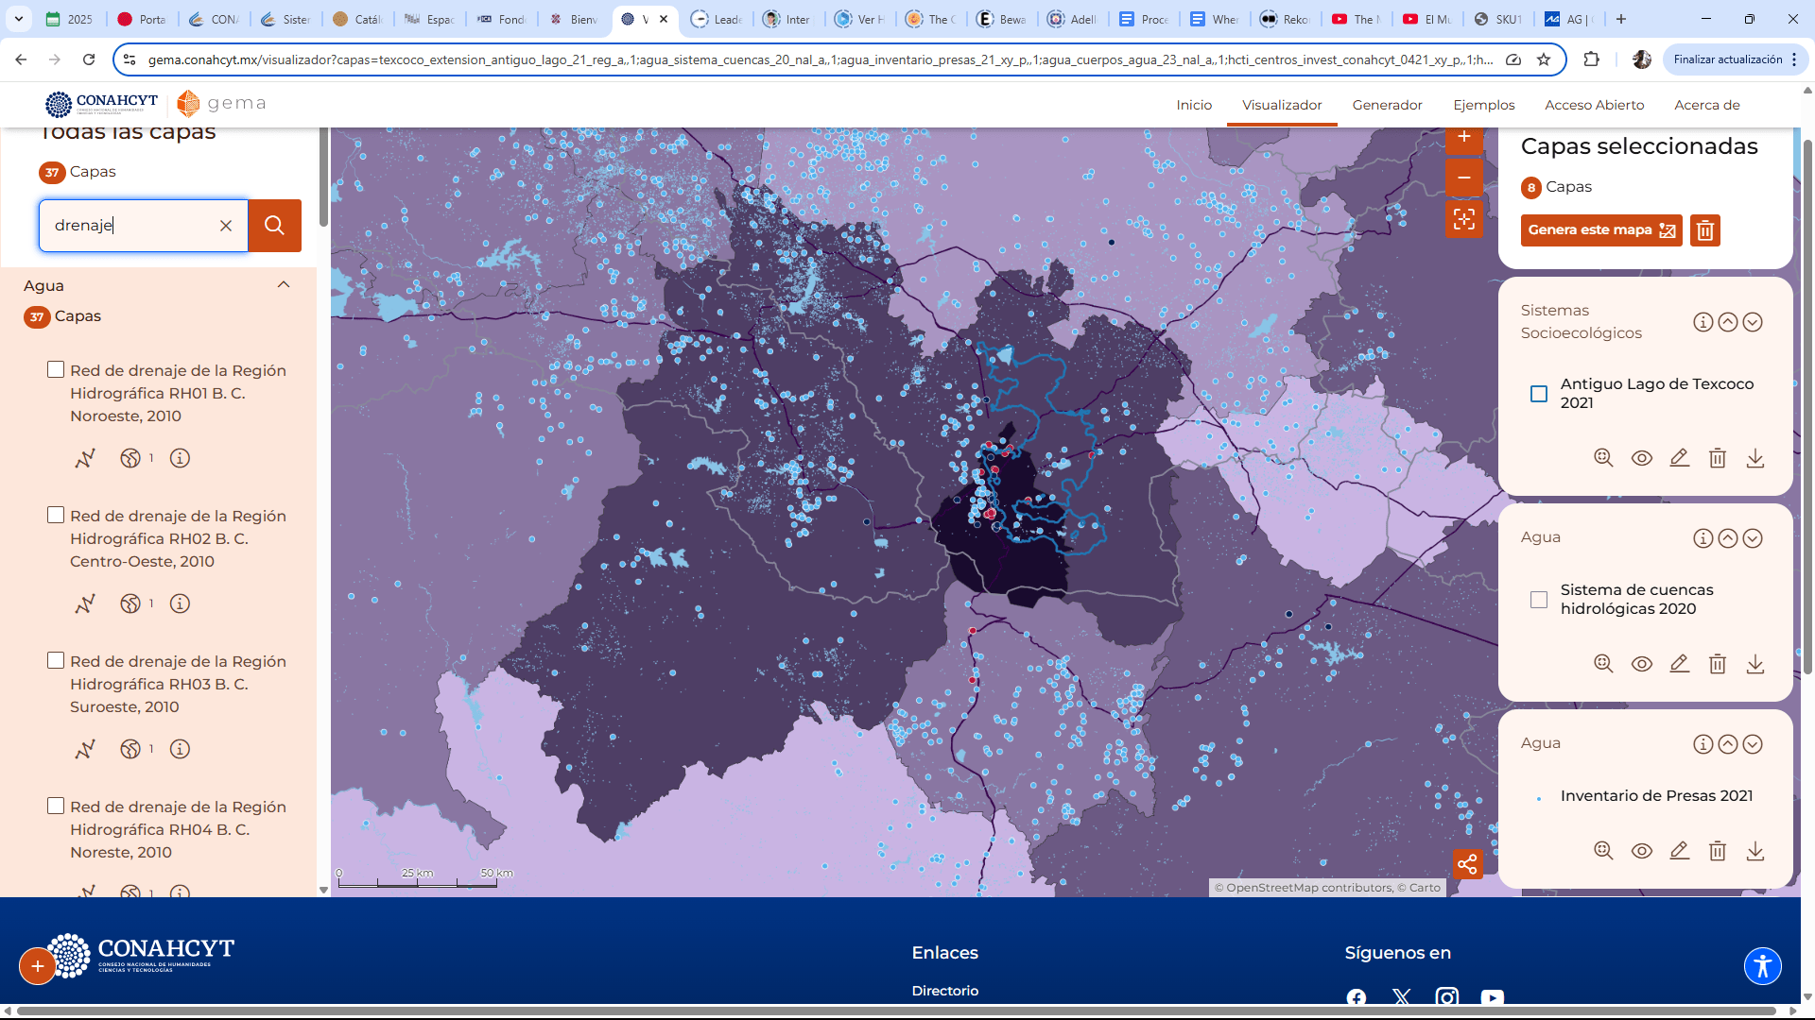
Task: Click Genera este mapa button
Action: click(x=1600, y=230)
